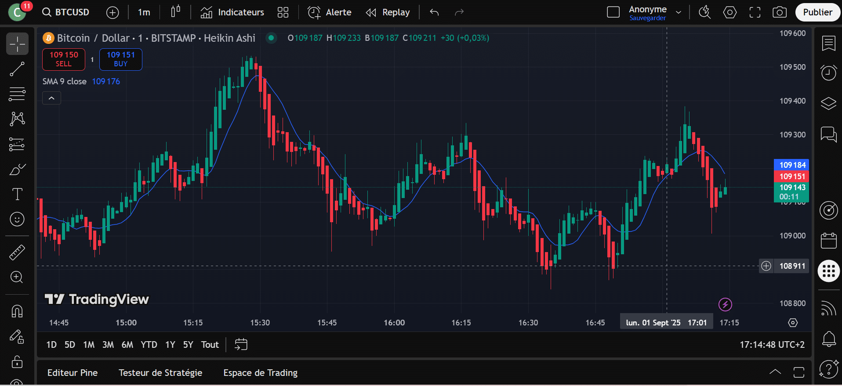The image size is (842, 386).
Task: Toggle magnet mode for drawings
Action: 17,311
